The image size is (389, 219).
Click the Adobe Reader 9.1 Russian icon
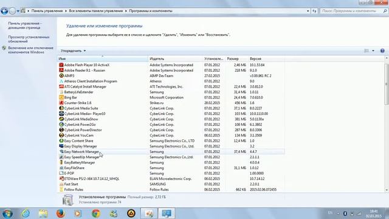coord(61,71)
